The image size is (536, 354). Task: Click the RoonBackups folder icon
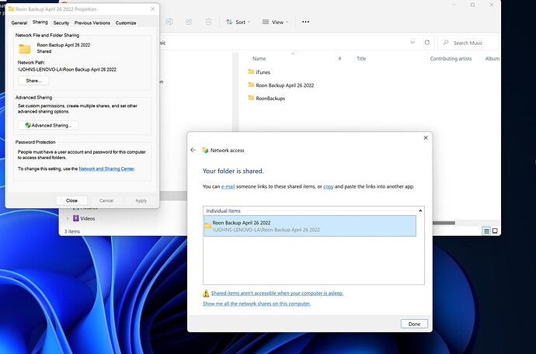(251, 98)
